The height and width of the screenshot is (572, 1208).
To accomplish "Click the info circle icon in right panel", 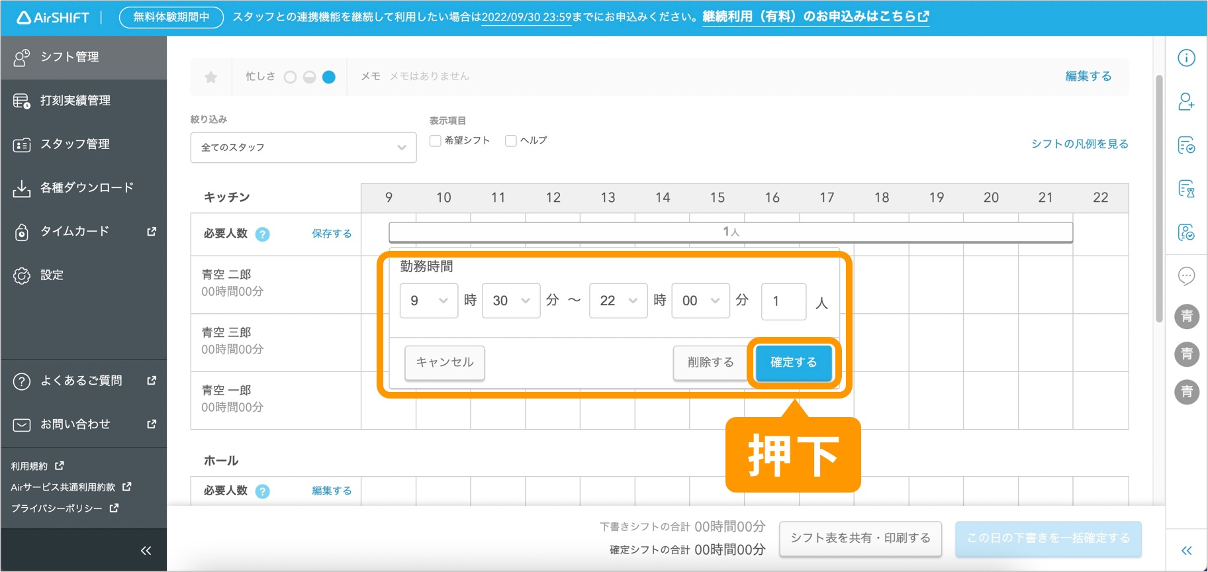I will [1186, 58].
